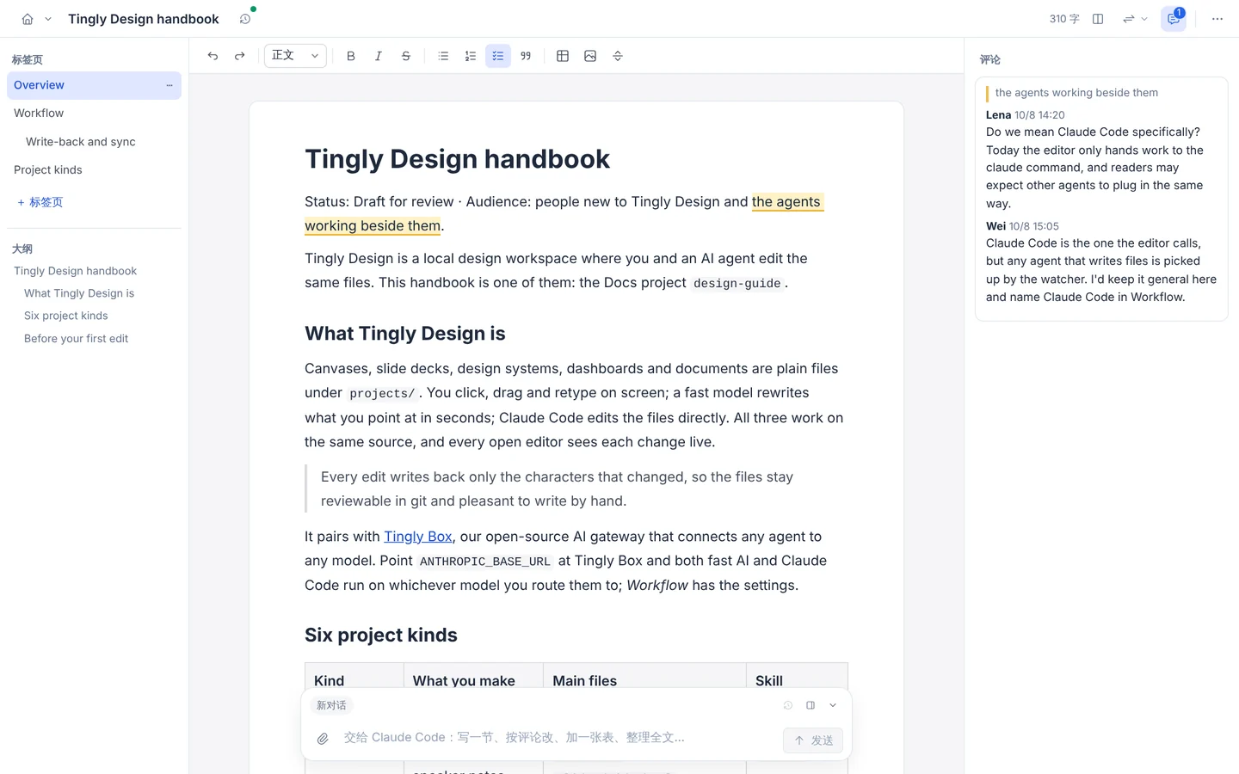Add a new tab with + 标签页
The image size is (1239, 774).
click(40, 202)
